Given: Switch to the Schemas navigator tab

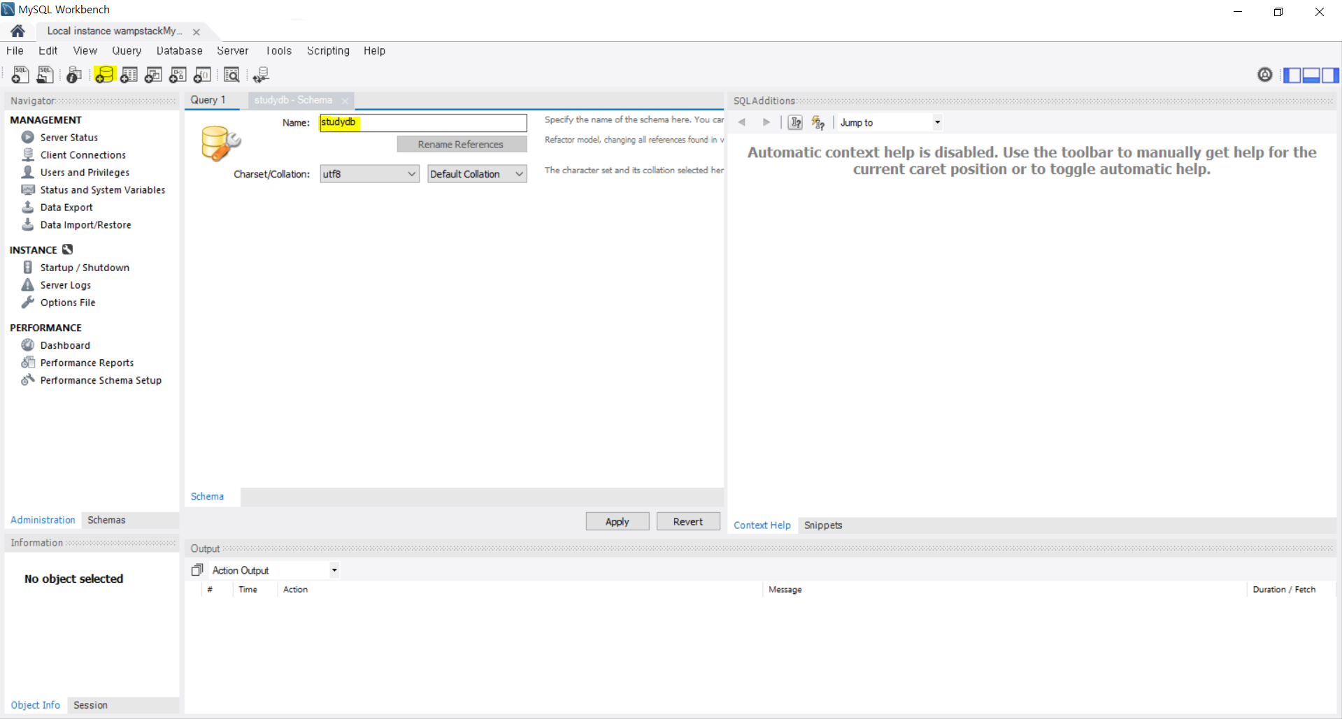Looking at the screenshot, I should [x=106, y=520].
